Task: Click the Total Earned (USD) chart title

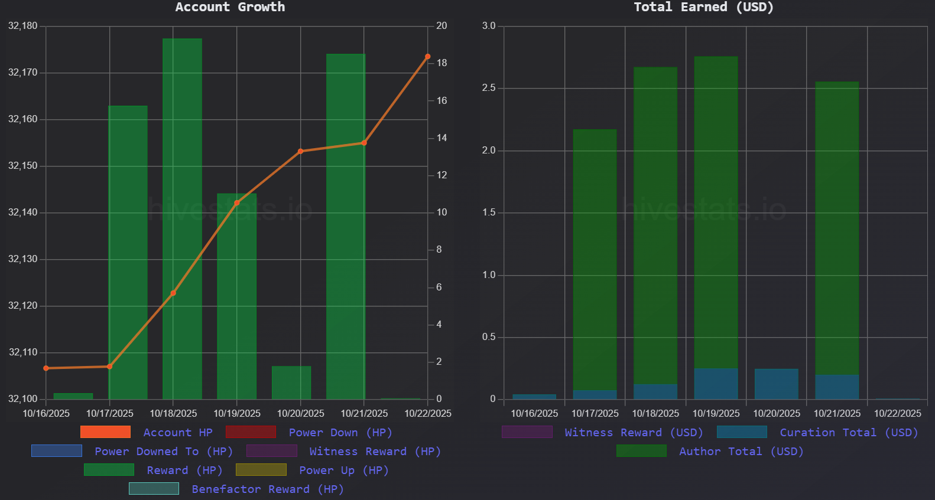Action: coord(703,7)
